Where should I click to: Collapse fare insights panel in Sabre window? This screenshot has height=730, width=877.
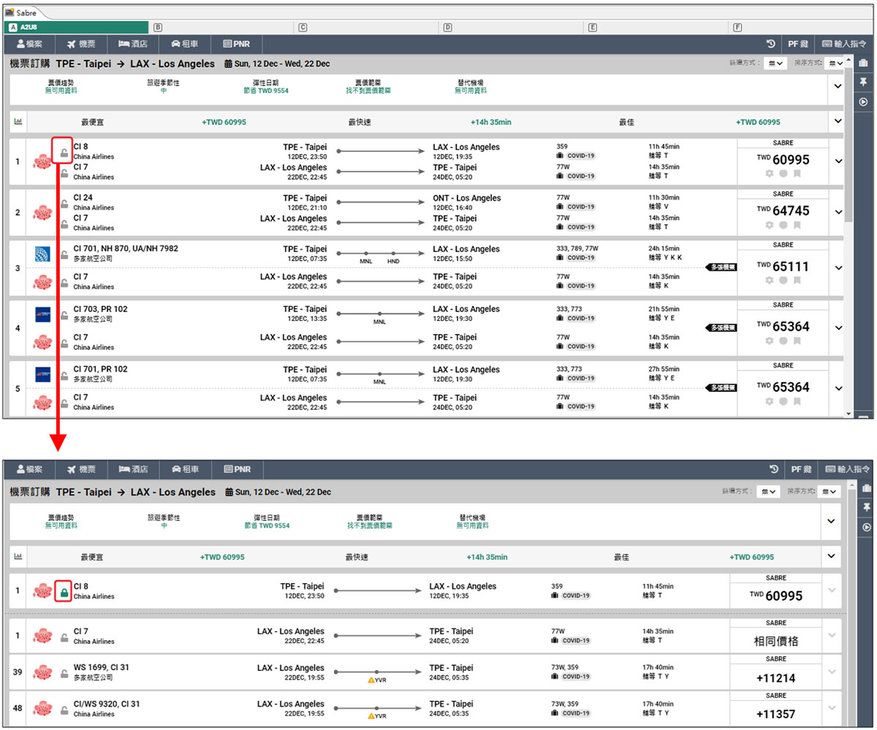837,85
